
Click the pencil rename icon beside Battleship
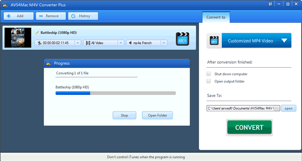tap(37, 33)
